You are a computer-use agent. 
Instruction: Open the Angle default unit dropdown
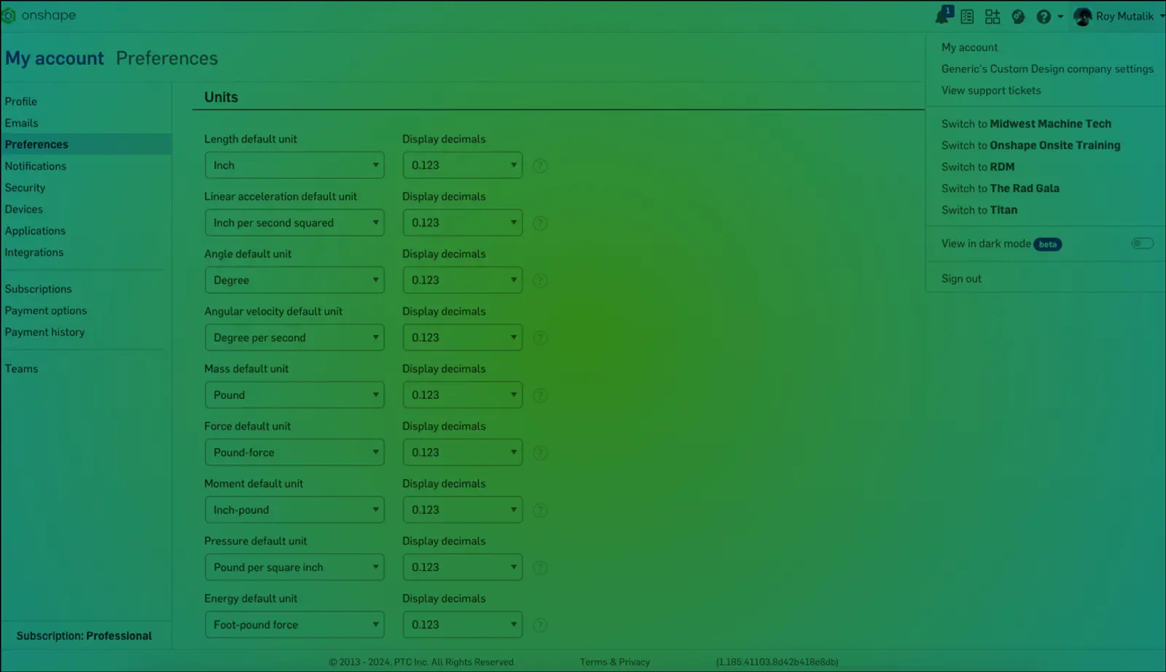tap(294, 280)
